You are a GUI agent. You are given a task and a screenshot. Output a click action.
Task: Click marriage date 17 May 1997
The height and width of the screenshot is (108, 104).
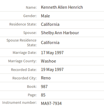coord(52,53)
